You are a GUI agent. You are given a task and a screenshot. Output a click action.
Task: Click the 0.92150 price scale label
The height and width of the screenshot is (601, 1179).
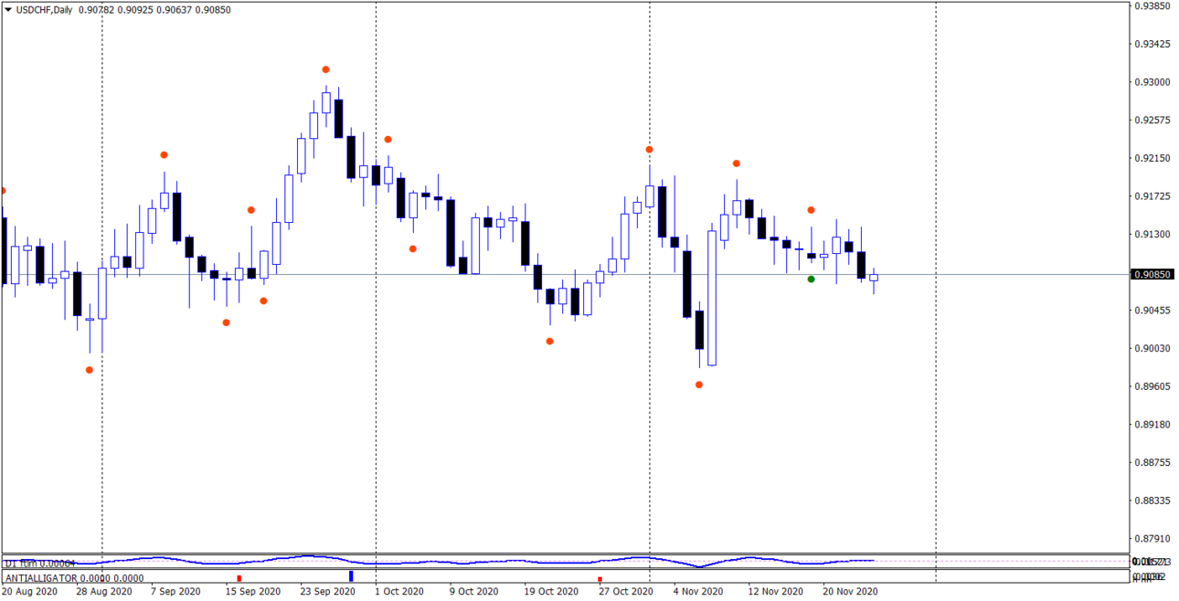(x=1152, y=159)
